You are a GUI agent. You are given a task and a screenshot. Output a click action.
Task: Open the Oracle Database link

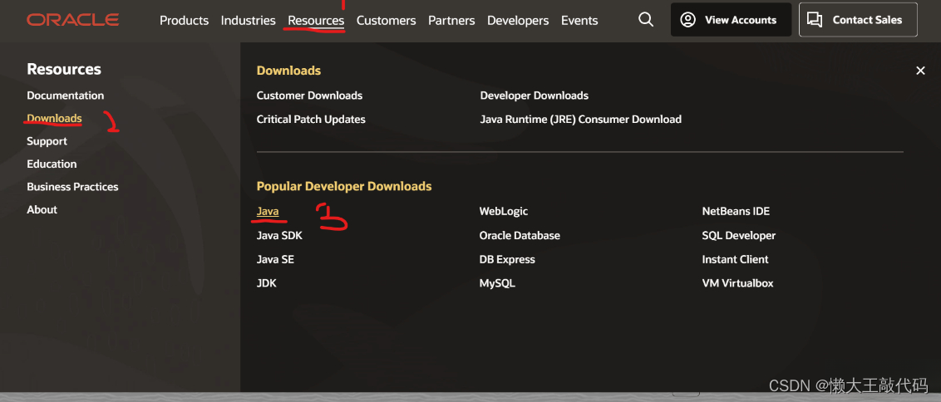pyautogui.click(x=520, y=236)
